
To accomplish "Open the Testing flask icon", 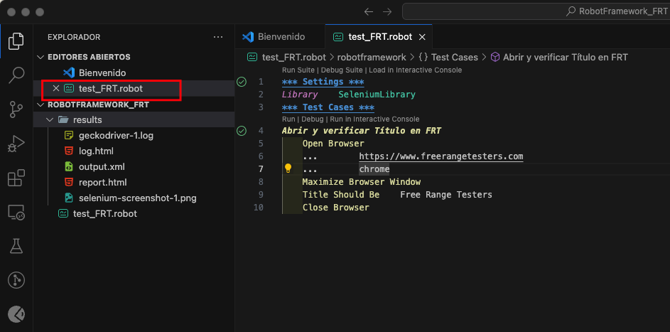I will pos(16,246).
